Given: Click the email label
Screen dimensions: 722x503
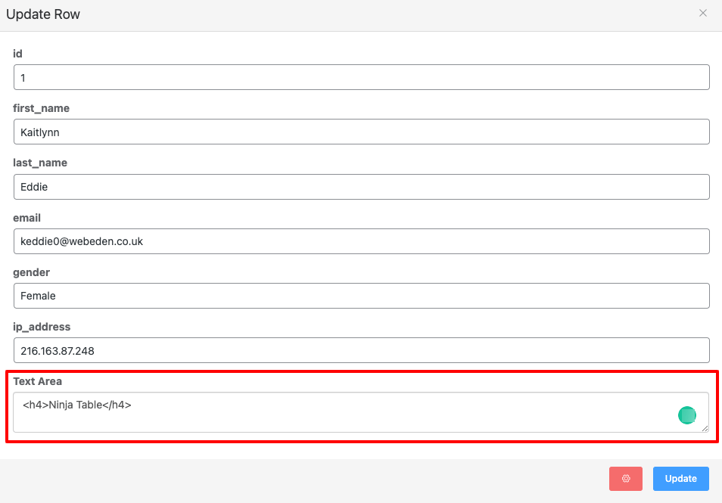Looking at the screenshot, I should pos(26,218).
